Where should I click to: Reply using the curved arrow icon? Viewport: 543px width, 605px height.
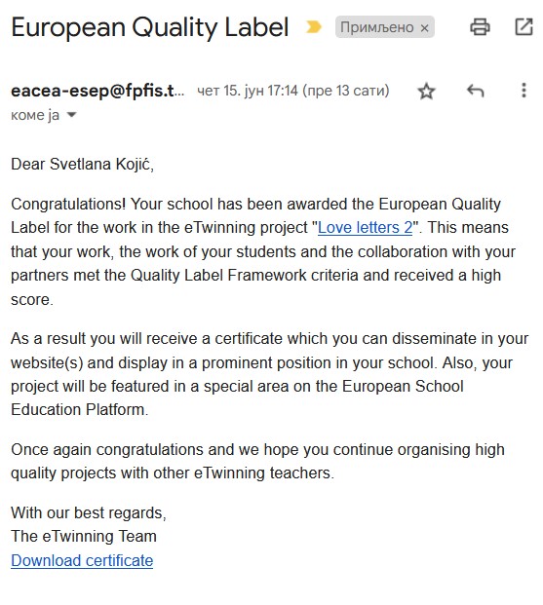[x=475, y=91]
